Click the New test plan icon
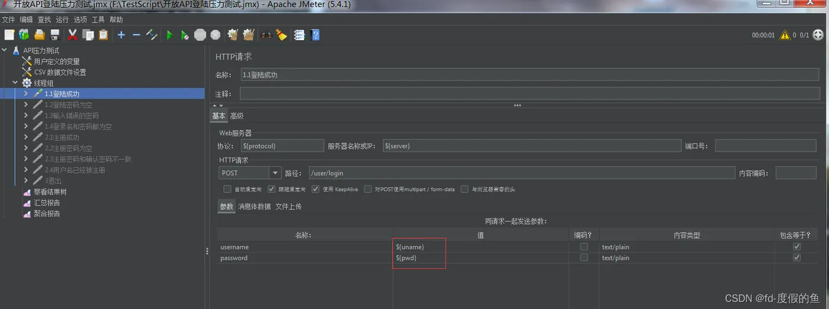Viewport: 829px width, 309px height. pyautogui.click(x=9, y=35)
